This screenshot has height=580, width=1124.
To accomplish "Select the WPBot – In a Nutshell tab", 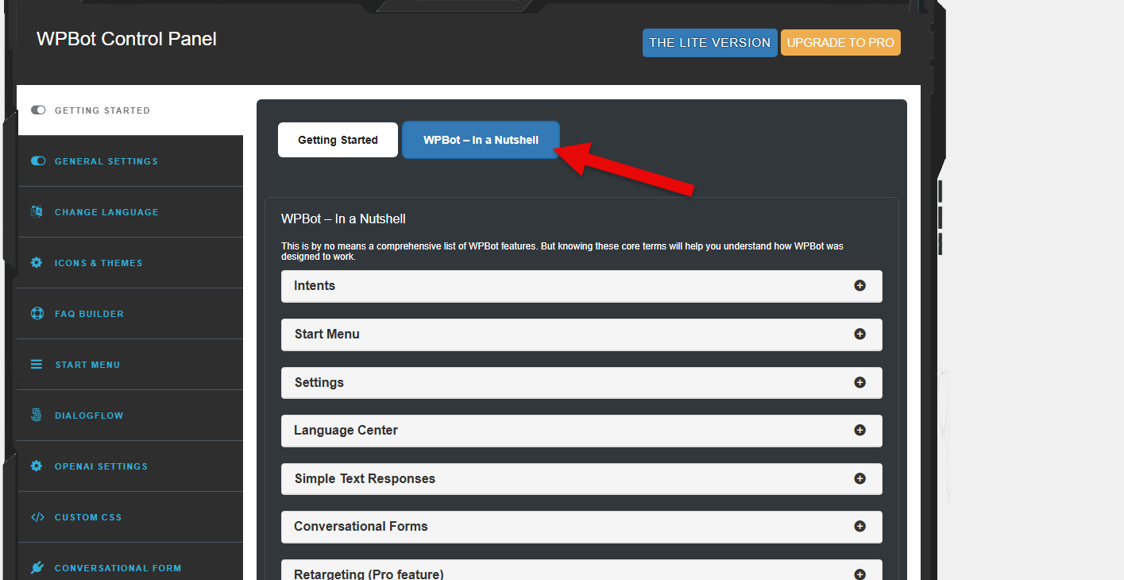I will (x=481, y=140).
